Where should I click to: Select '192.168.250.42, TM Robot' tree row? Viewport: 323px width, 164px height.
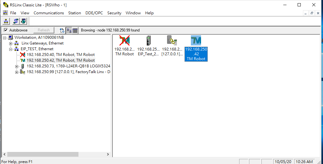(61, 60)
